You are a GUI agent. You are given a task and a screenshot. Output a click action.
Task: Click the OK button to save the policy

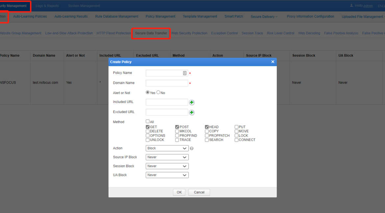click(x=179, y=192)
